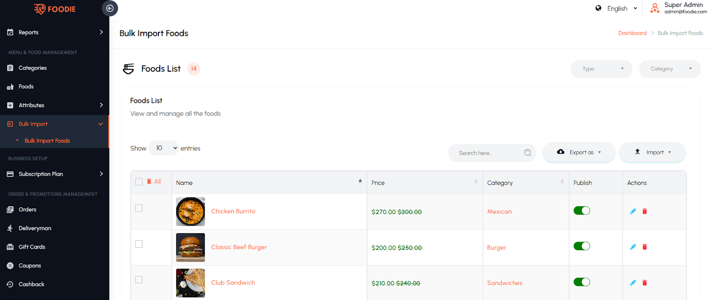Viewport: 710px width, 300px height.
Task: Open the entries per page selector
Action: pyautogui.click(x=163, y=148)
